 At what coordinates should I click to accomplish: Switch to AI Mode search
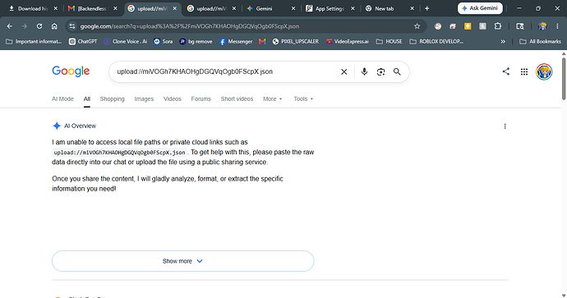tap(62, 99)
